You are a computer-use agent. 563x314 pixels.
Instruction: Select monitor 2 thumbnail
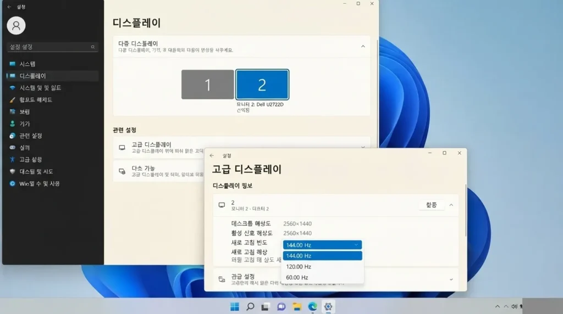click(262, 85)
